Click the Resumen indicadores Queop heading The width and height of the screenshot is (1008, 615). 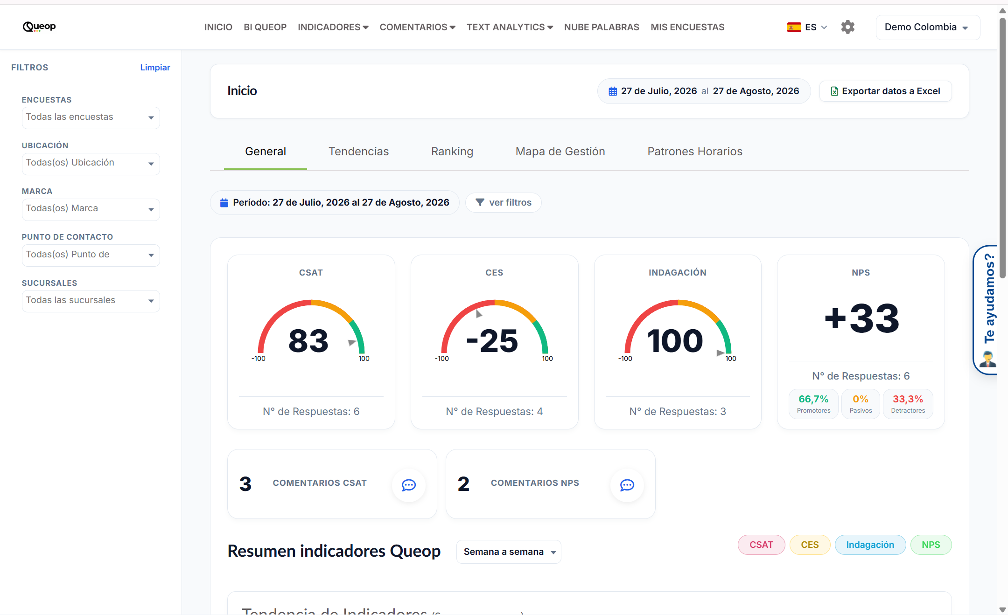click(x=334, y=551)
